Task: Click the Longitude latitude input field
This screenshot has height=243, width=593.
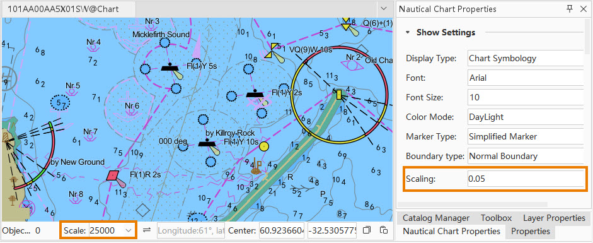Action: coord(190,230)
